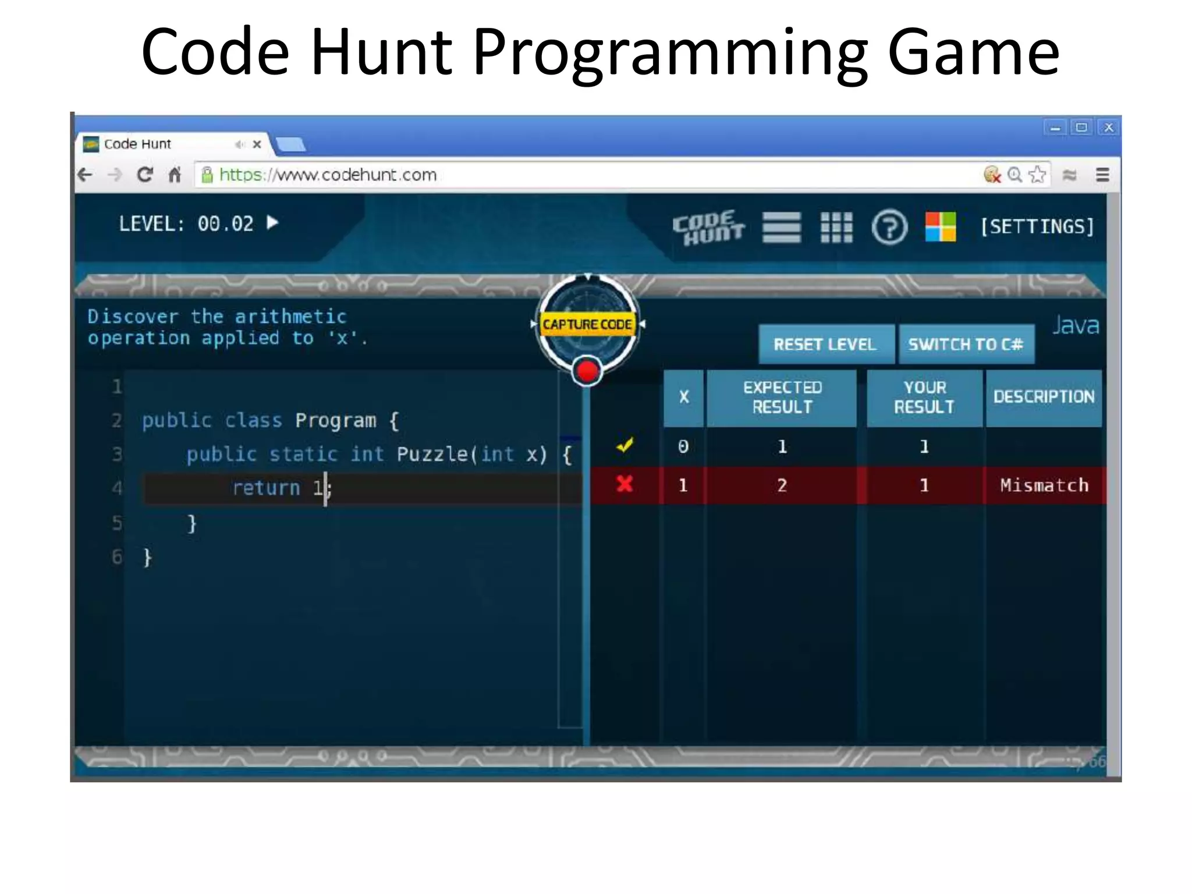The width and height of the screenshot is (1192, 894).
Task: Click the Mismatch description cell
Action: 1044,485
